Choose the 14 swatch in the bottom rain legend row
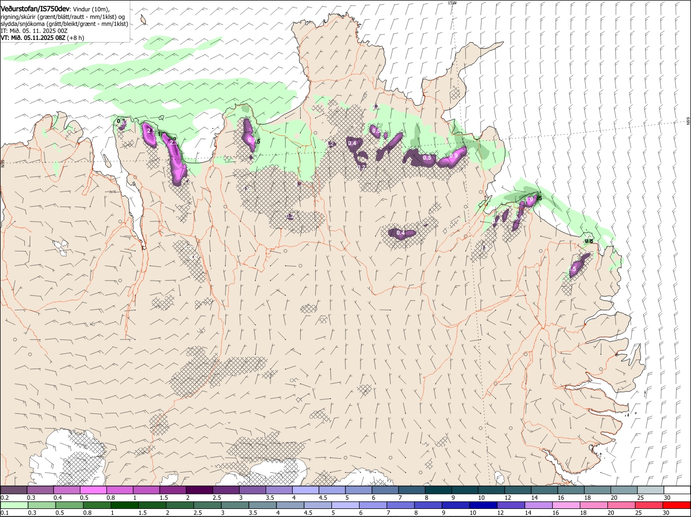Screen dimensions: 691x517 (x=539, y=505)
